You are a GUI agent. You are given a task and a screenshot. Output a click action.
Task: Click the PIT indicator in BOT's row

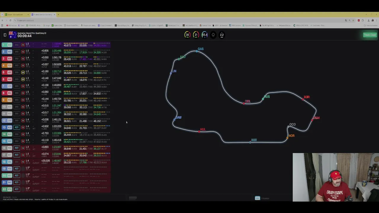[x=17, y=155]
